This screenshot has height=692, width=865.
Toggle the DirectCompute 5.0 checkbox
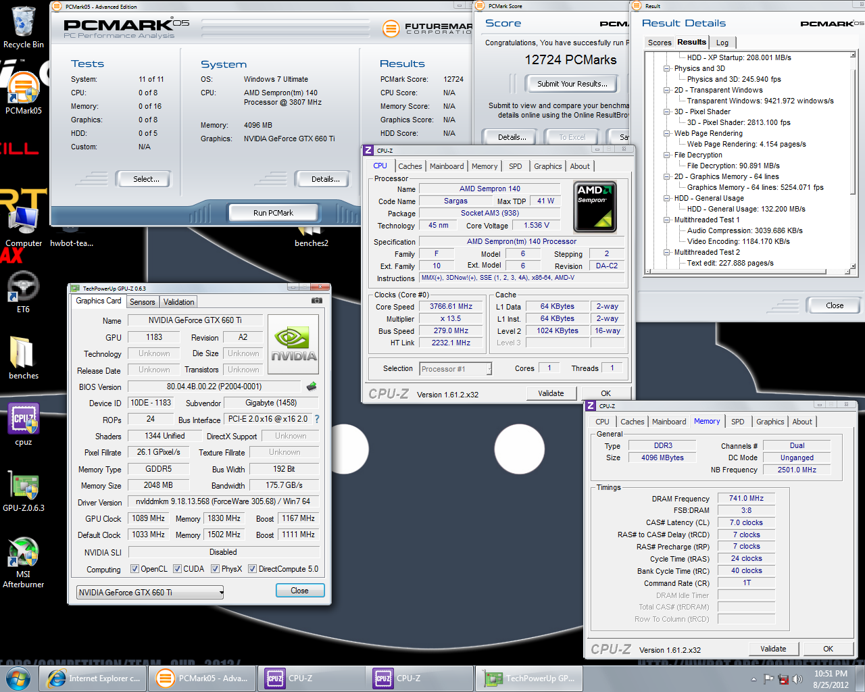click(x=252, y=569)
